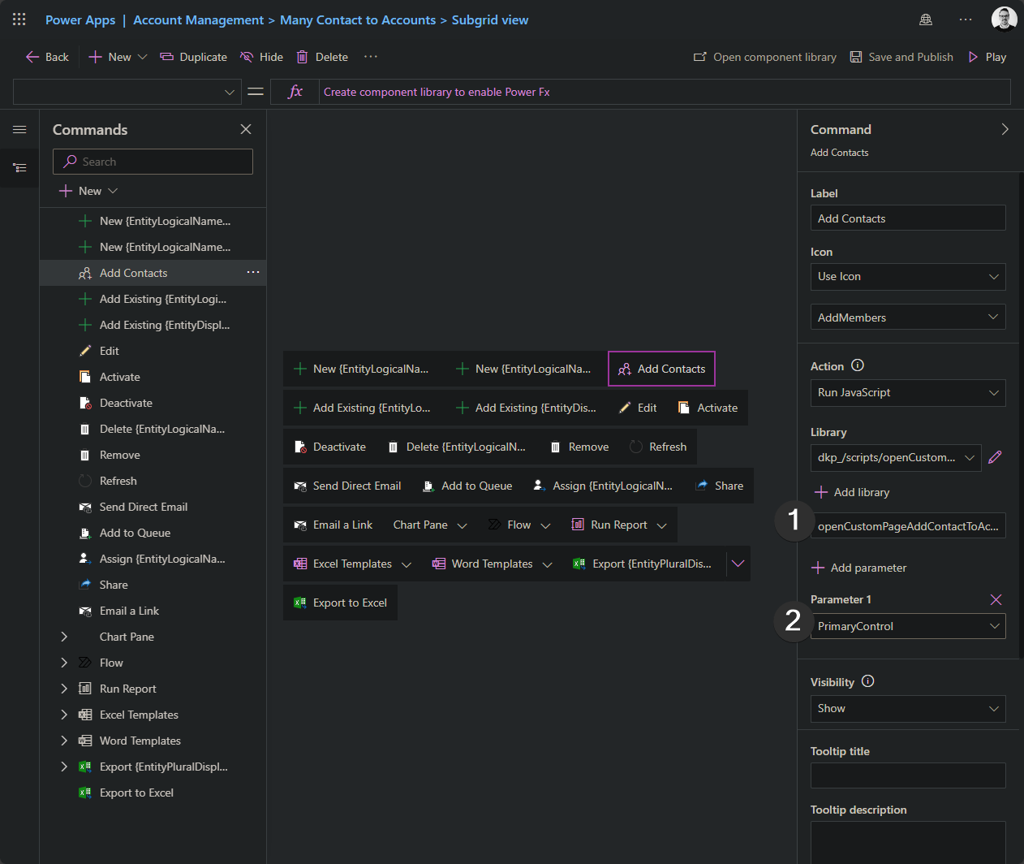Screen dimensions: 1024x864
Task: Select Send Direct Email in command list
Action: tap(153, 507)
